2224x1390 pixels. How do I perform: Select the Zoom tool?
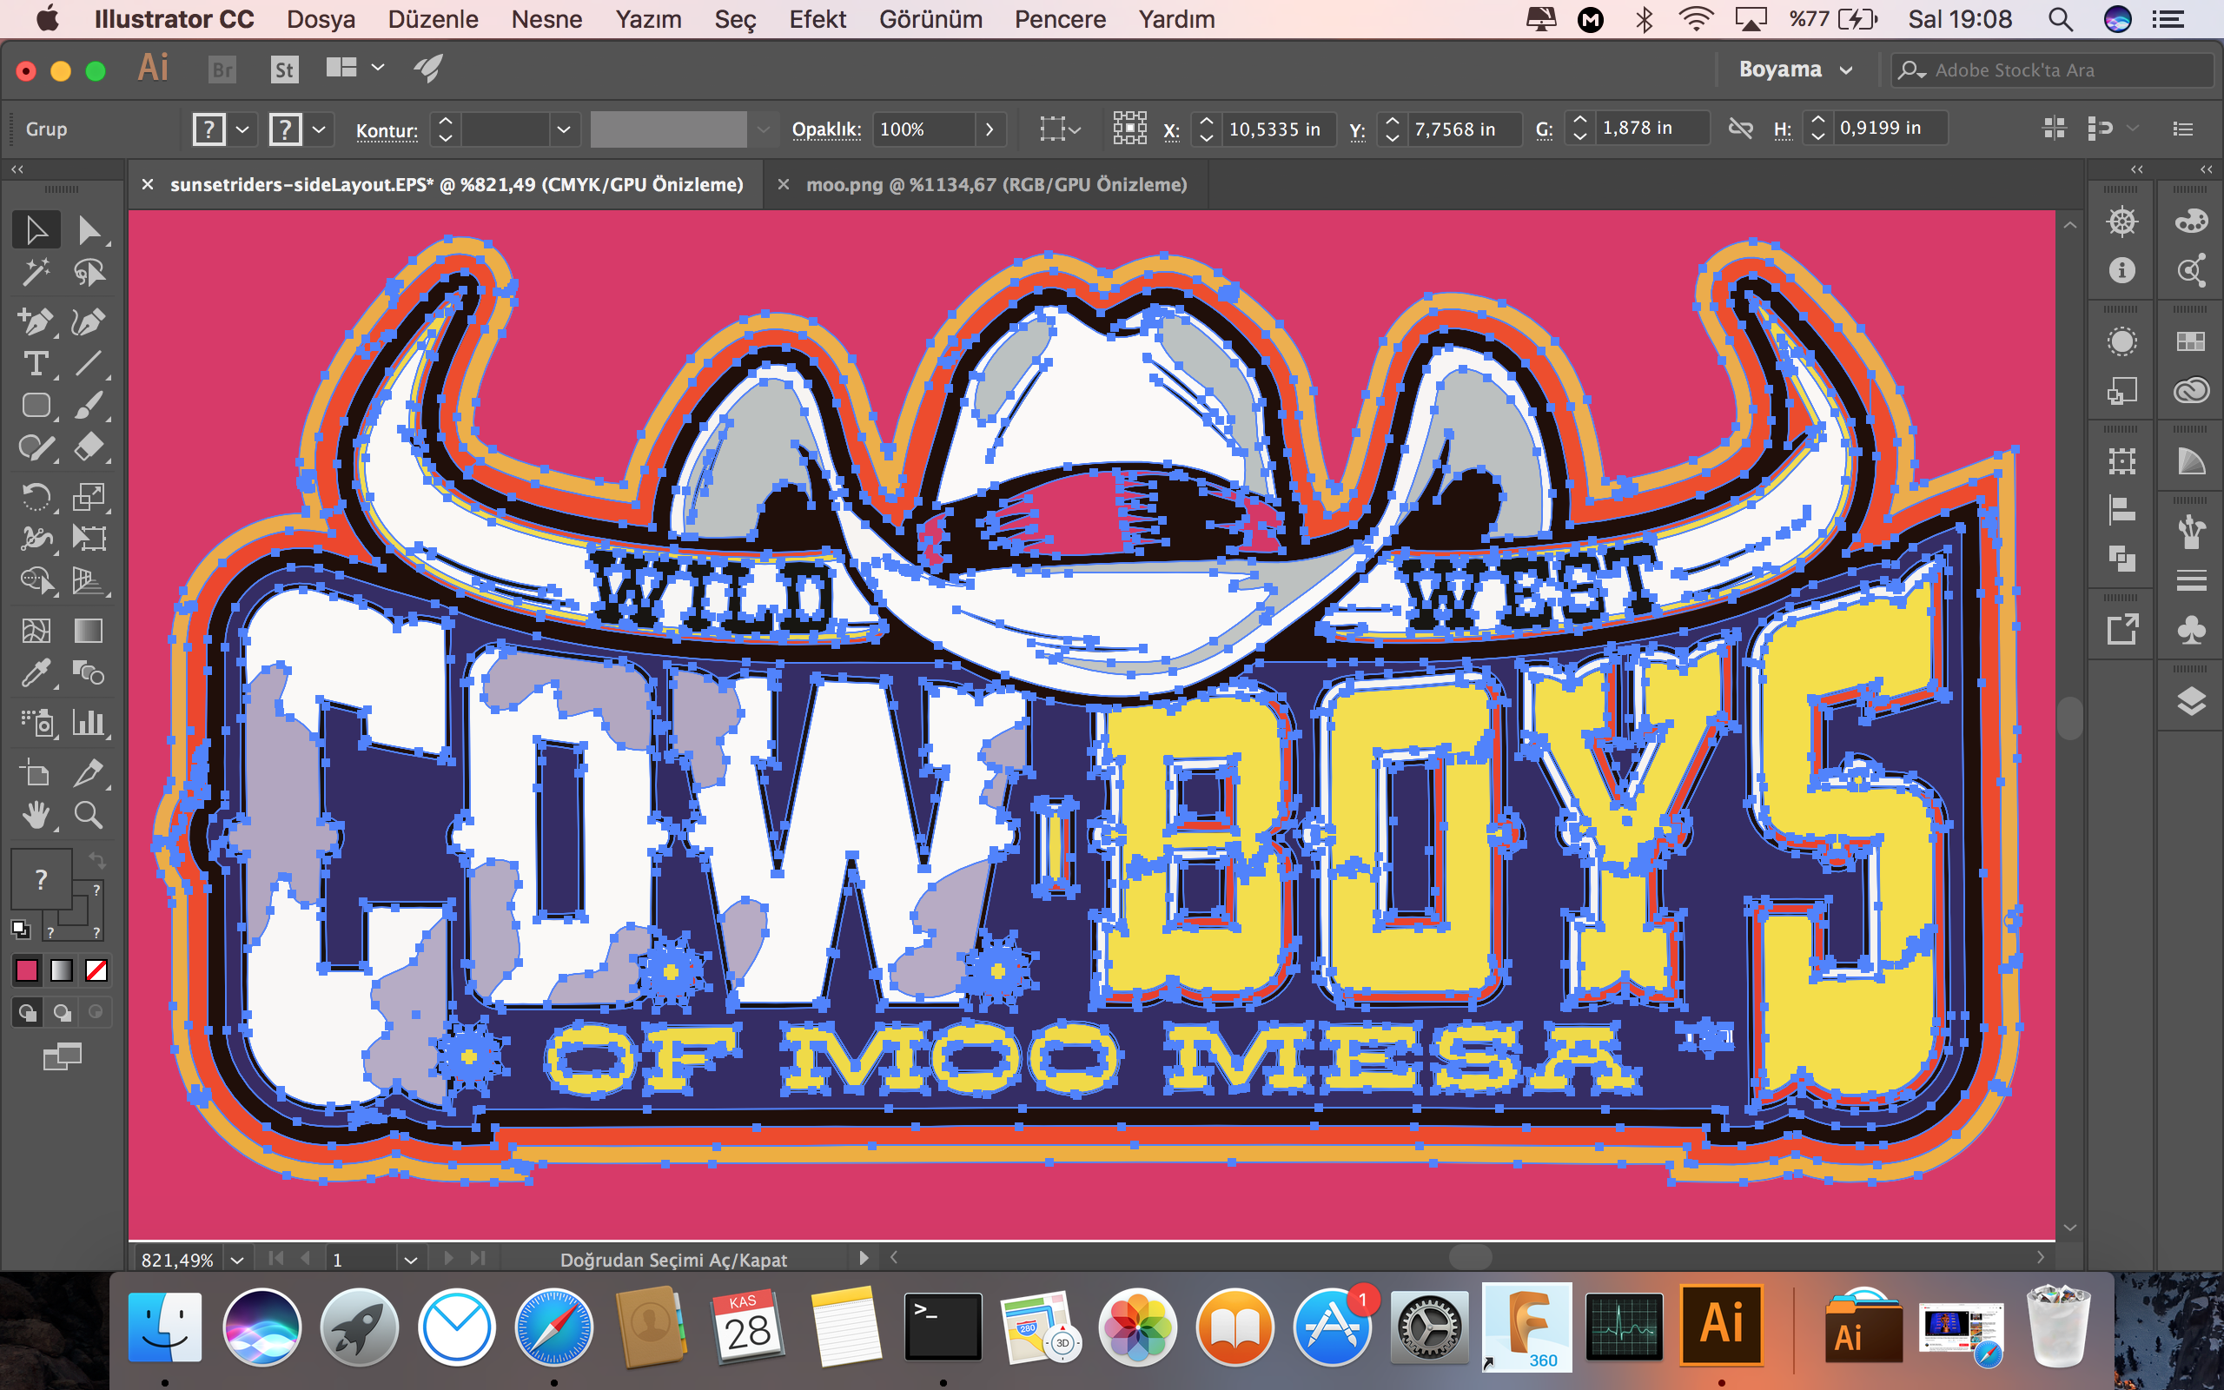(89, 815)
